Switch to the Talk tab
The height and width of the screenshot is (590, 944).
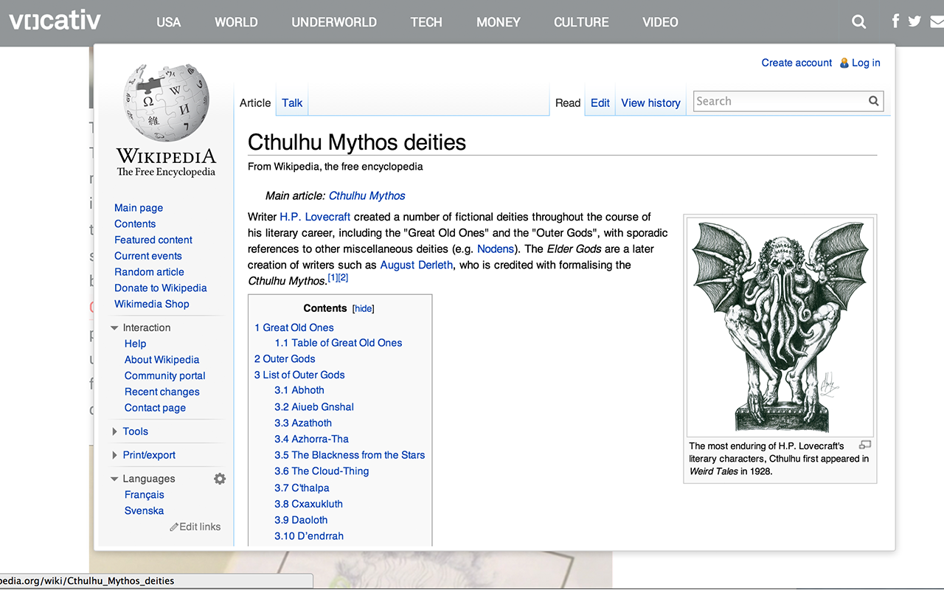point(292,103)
